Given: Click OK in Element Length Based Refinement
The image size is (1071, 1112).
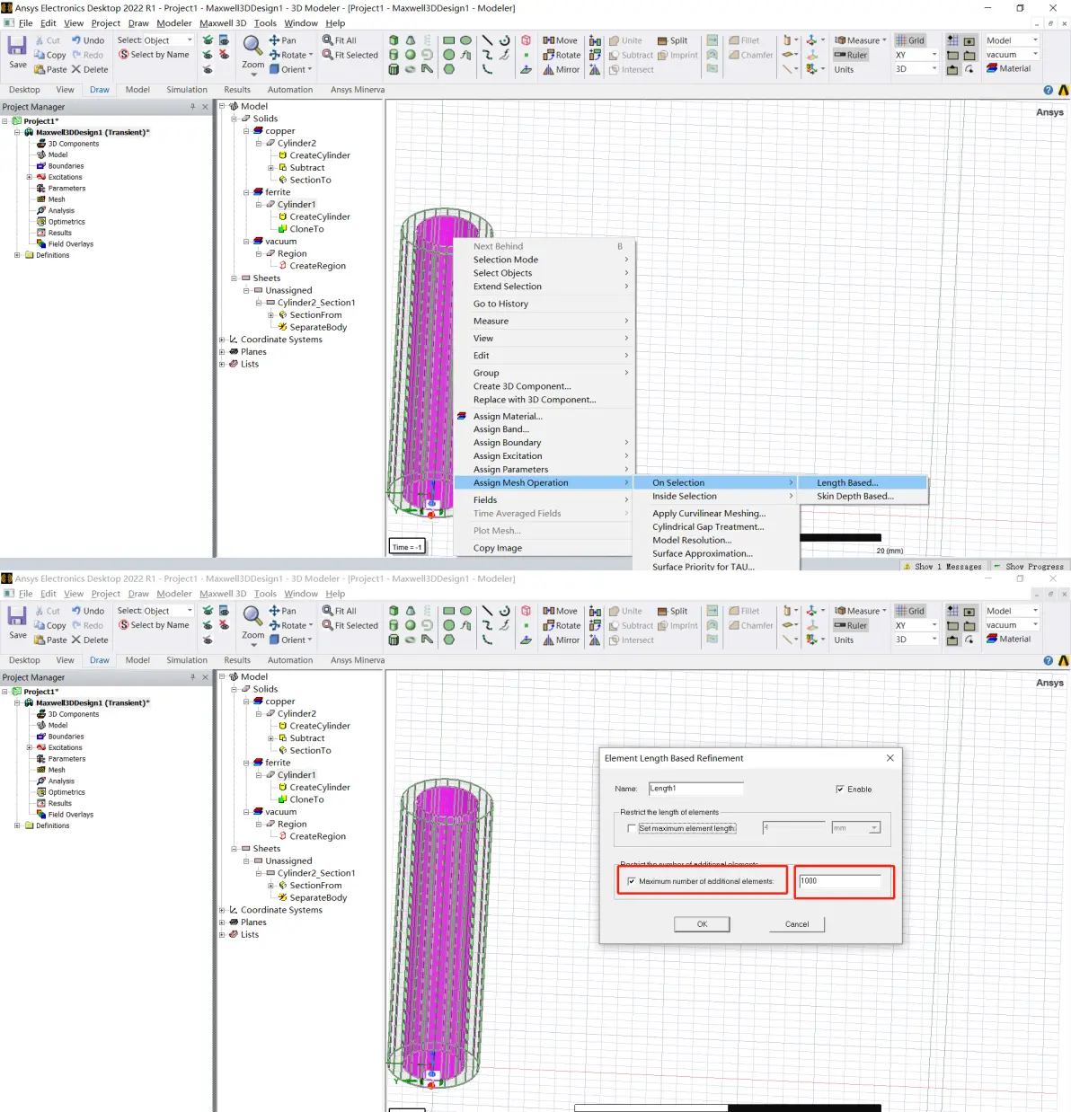Looking at the screenshot, I should 702,924.
